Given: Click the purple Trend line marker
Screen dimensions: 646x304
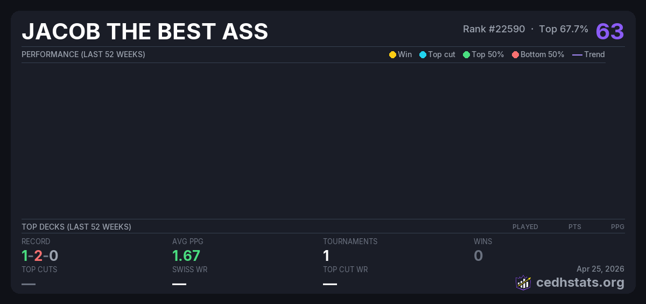Looking at the screenshot, I should click(x=577, y=54).
